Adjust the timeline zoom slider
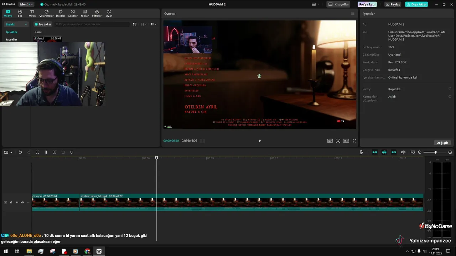 point(435,152)
